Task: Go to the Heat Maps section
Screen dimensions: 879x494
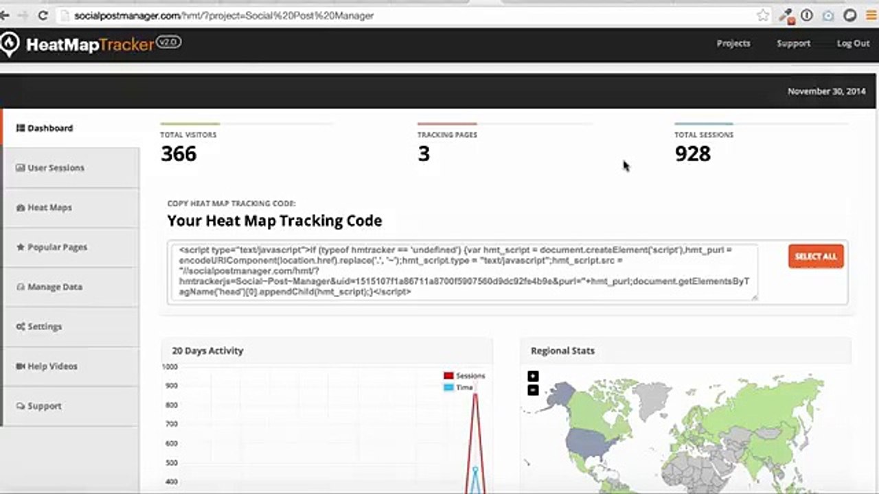Action: coord(70,207)
